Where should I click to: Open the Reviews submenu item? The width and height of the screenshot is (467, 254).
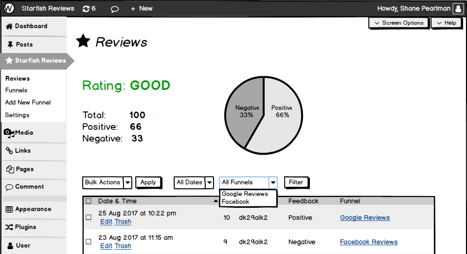click(x=18, y=79)
